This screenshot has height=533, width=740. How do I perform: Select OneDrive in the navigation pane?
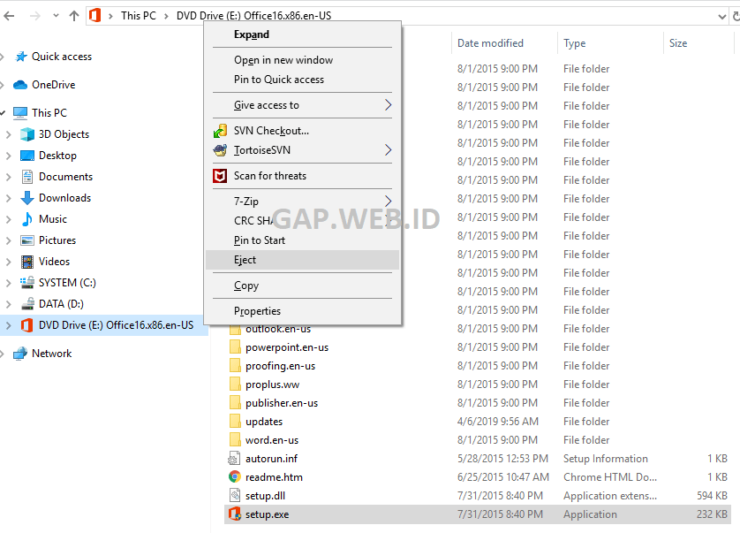pos(53,85)
